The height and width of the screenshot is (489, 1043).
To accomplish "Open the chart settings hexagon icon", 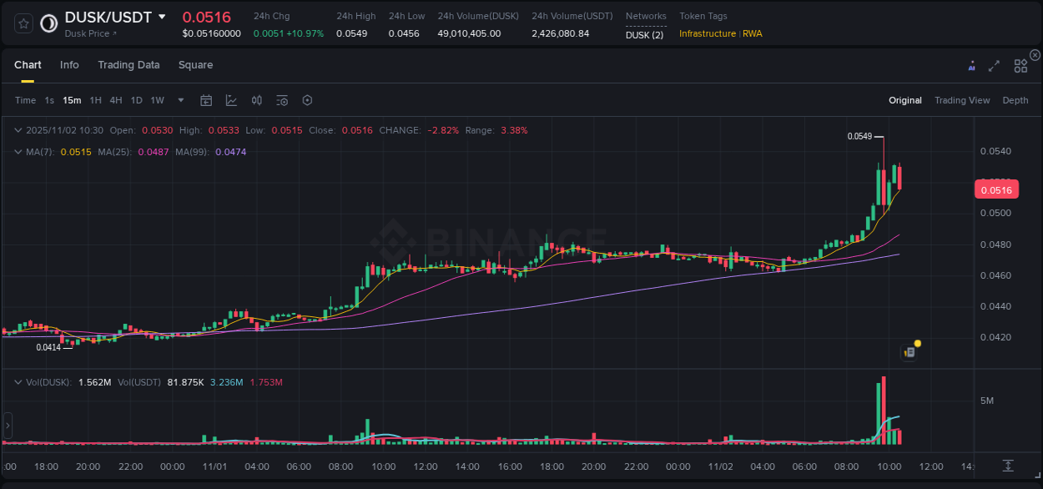I will [x=307, y=99].
